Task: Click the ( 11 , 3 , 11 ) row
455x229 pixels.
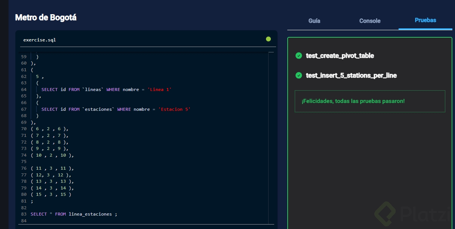Action: tap(52, 168)
